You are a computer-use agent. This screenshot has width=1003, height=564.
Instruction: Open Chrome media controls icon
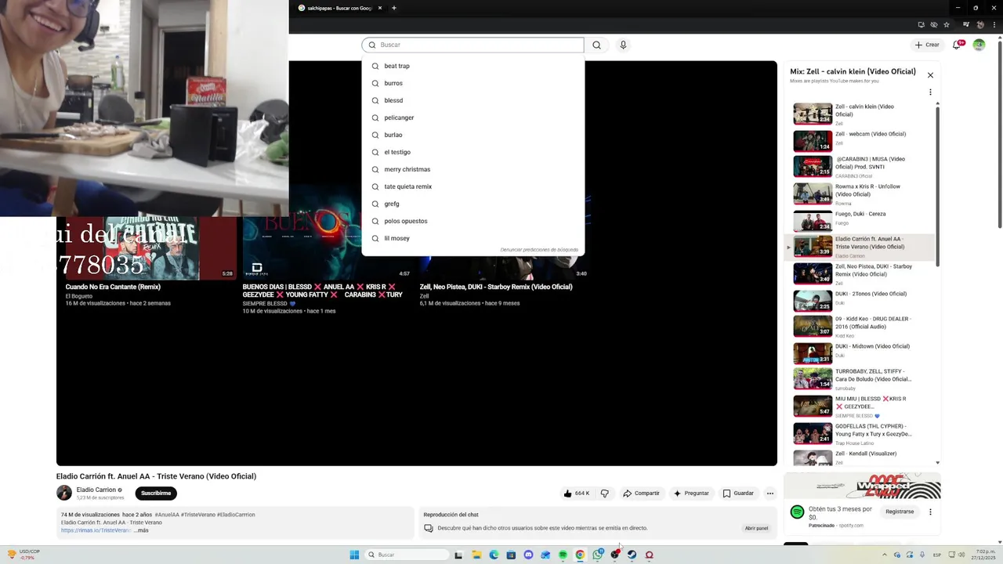click(965, 24)
